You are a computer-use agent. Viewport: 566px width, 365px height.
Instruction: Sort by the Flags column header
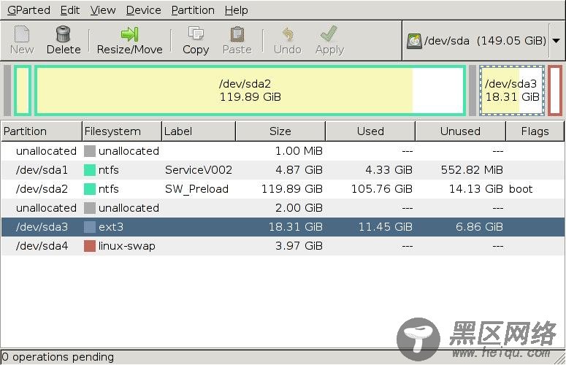point(535,131)
